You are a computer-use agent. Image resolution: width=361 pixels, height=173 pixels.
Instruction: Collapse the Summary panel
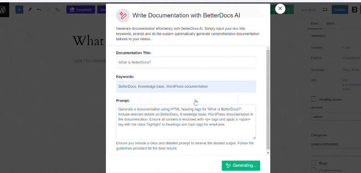pyautogui.click(x=318, y=36)
